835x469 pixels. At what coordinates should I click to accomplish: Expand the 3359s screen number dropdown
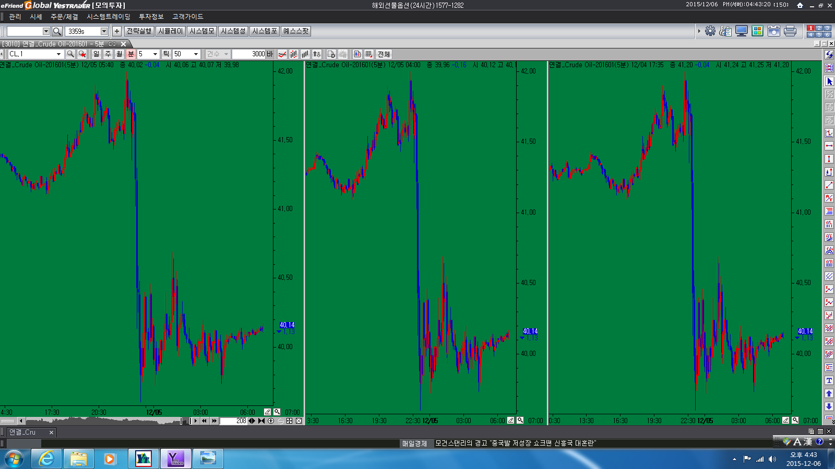pyautogui.click(x=104, y=31)
